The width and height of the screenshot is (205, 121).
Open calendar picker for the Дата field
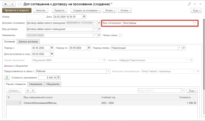tap(84, 17)
